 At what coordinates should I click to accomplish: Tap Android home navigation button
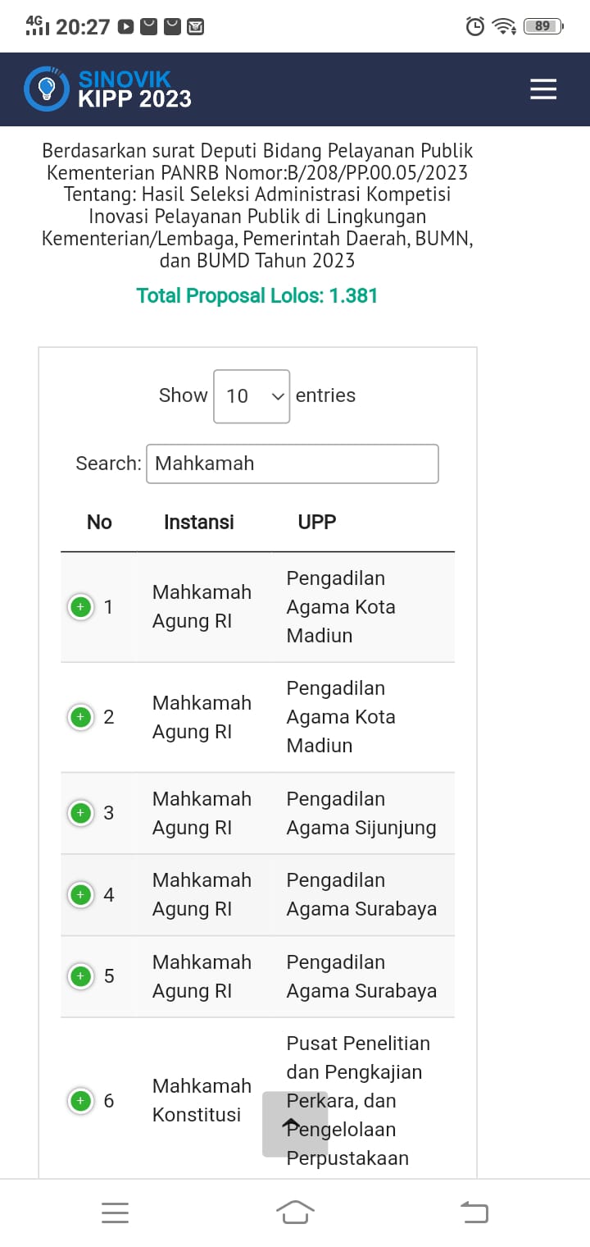pyautogui.click(x=295, y=1212)
